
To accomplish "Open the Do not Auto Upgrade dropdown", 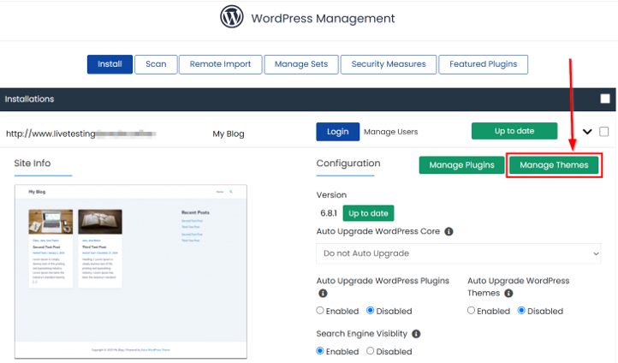I will click(x=459, y=253).
